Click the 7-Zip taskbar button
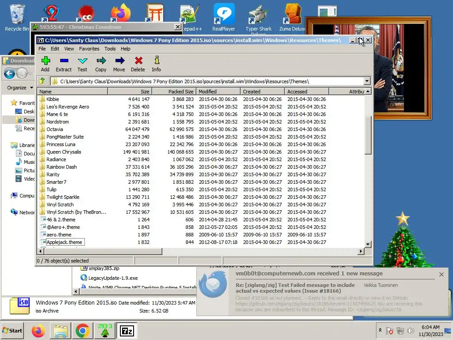 pos(127,331)
